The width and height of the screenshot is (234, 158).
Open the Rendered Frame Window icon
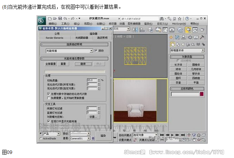tap(195, 30)
